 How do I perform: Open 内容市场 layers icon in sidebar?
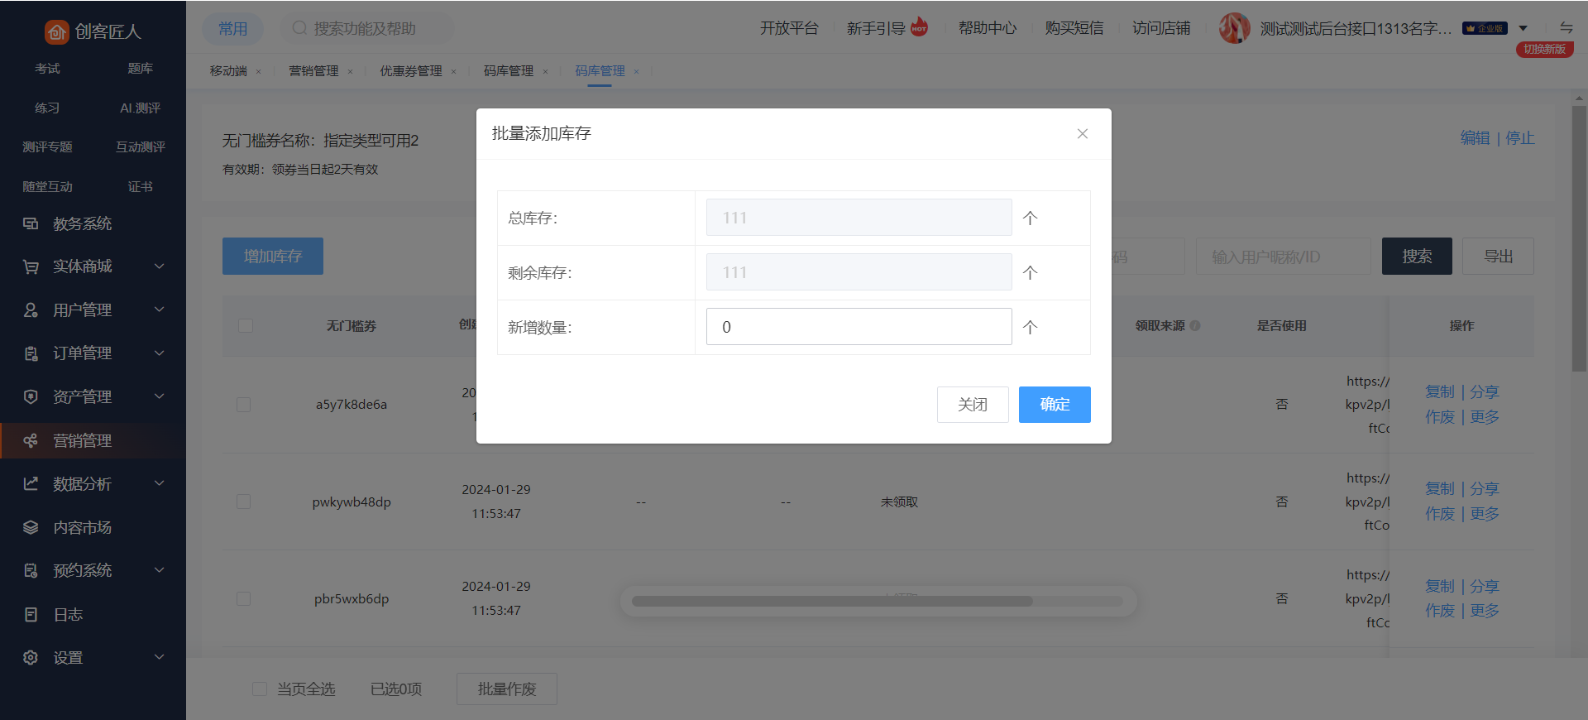pos(31,528)
